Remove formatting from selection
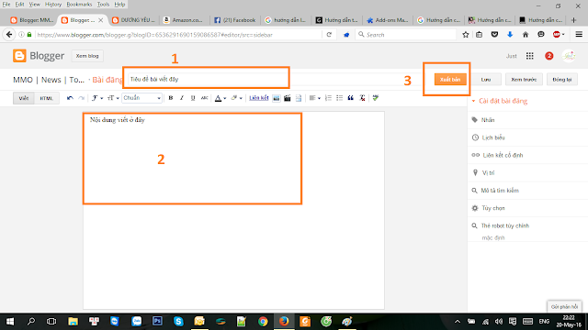The width and height of the screenshot is (588, 330). (362, 98)
